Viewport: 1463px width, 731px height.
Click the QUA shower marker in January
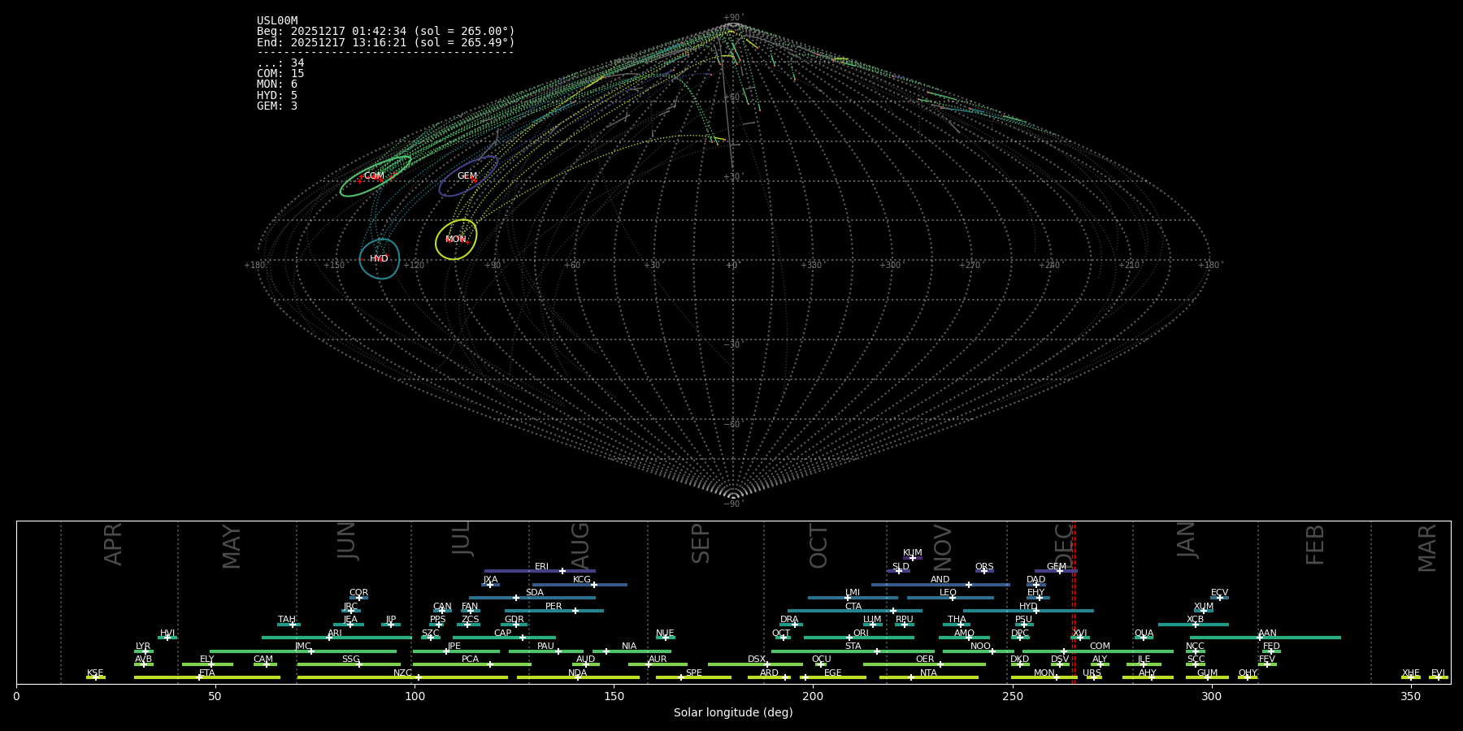(1144, 638)
